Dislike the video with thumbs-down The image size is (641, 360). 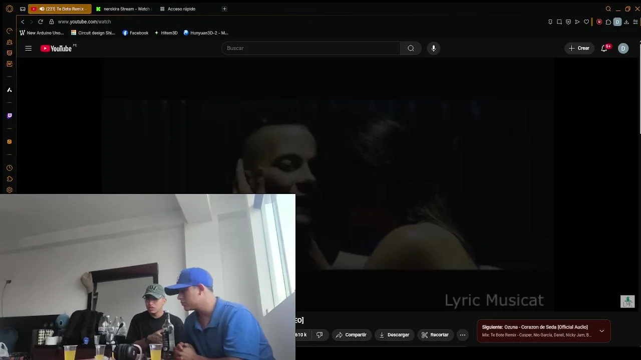tap(319, 335)
